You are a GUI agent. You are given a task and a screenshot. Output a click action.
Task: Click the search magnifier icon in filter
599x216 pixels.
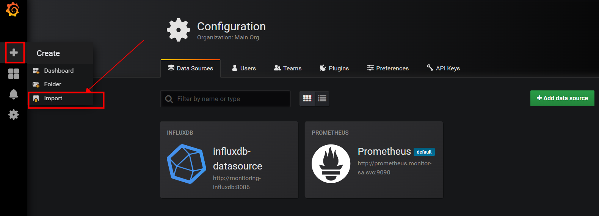coord(169,99)
